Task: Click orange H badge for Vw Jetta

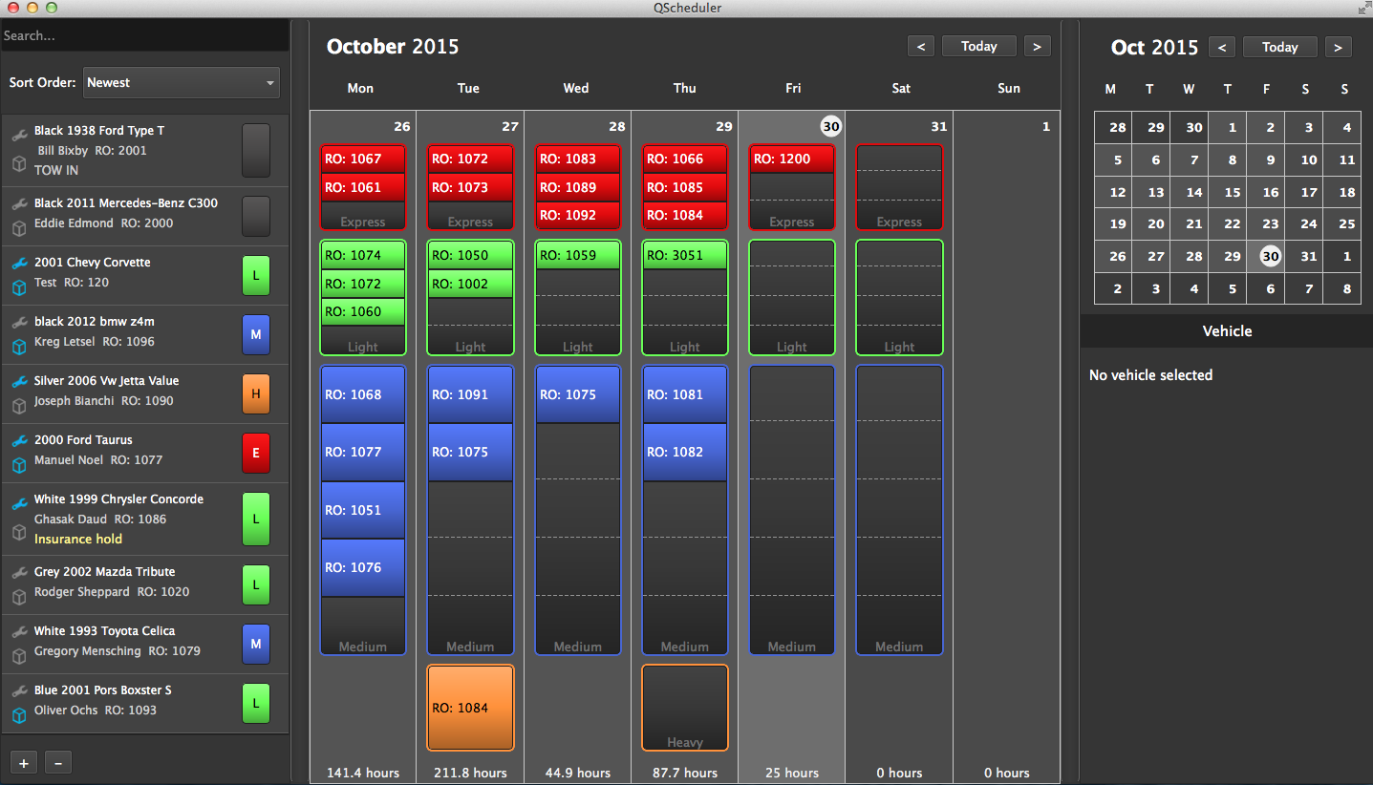Action: tap(256, 394)
